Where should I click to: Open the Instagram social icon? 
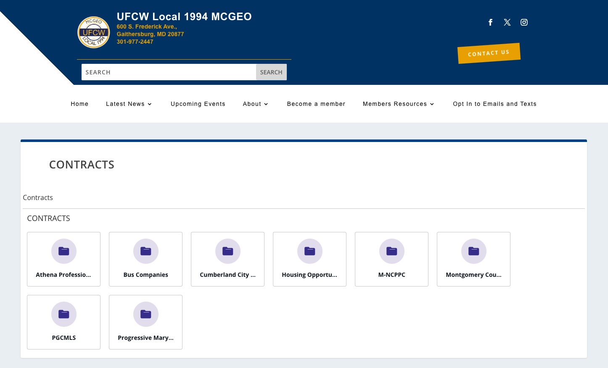524,22
